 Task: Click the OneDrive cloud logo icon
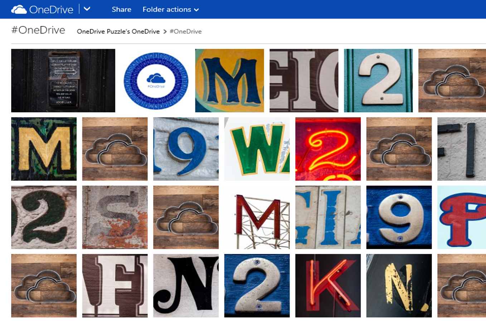19,10
